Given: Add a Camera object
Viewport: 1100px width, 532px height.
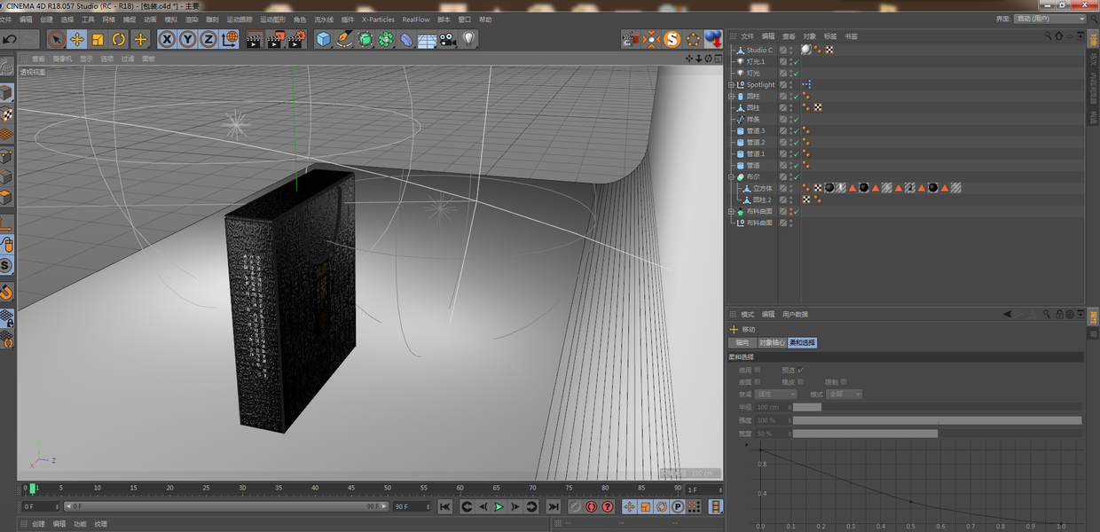Looking at the screenshot, I should pyautogui.click(x=448, y=39).
